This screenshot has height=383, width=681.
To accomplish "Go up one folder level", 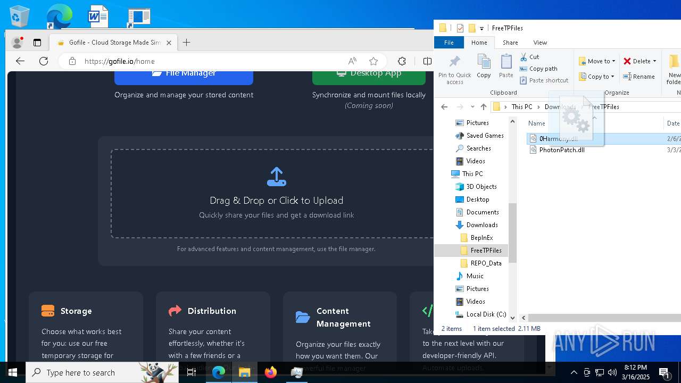I will click(483, 107).
